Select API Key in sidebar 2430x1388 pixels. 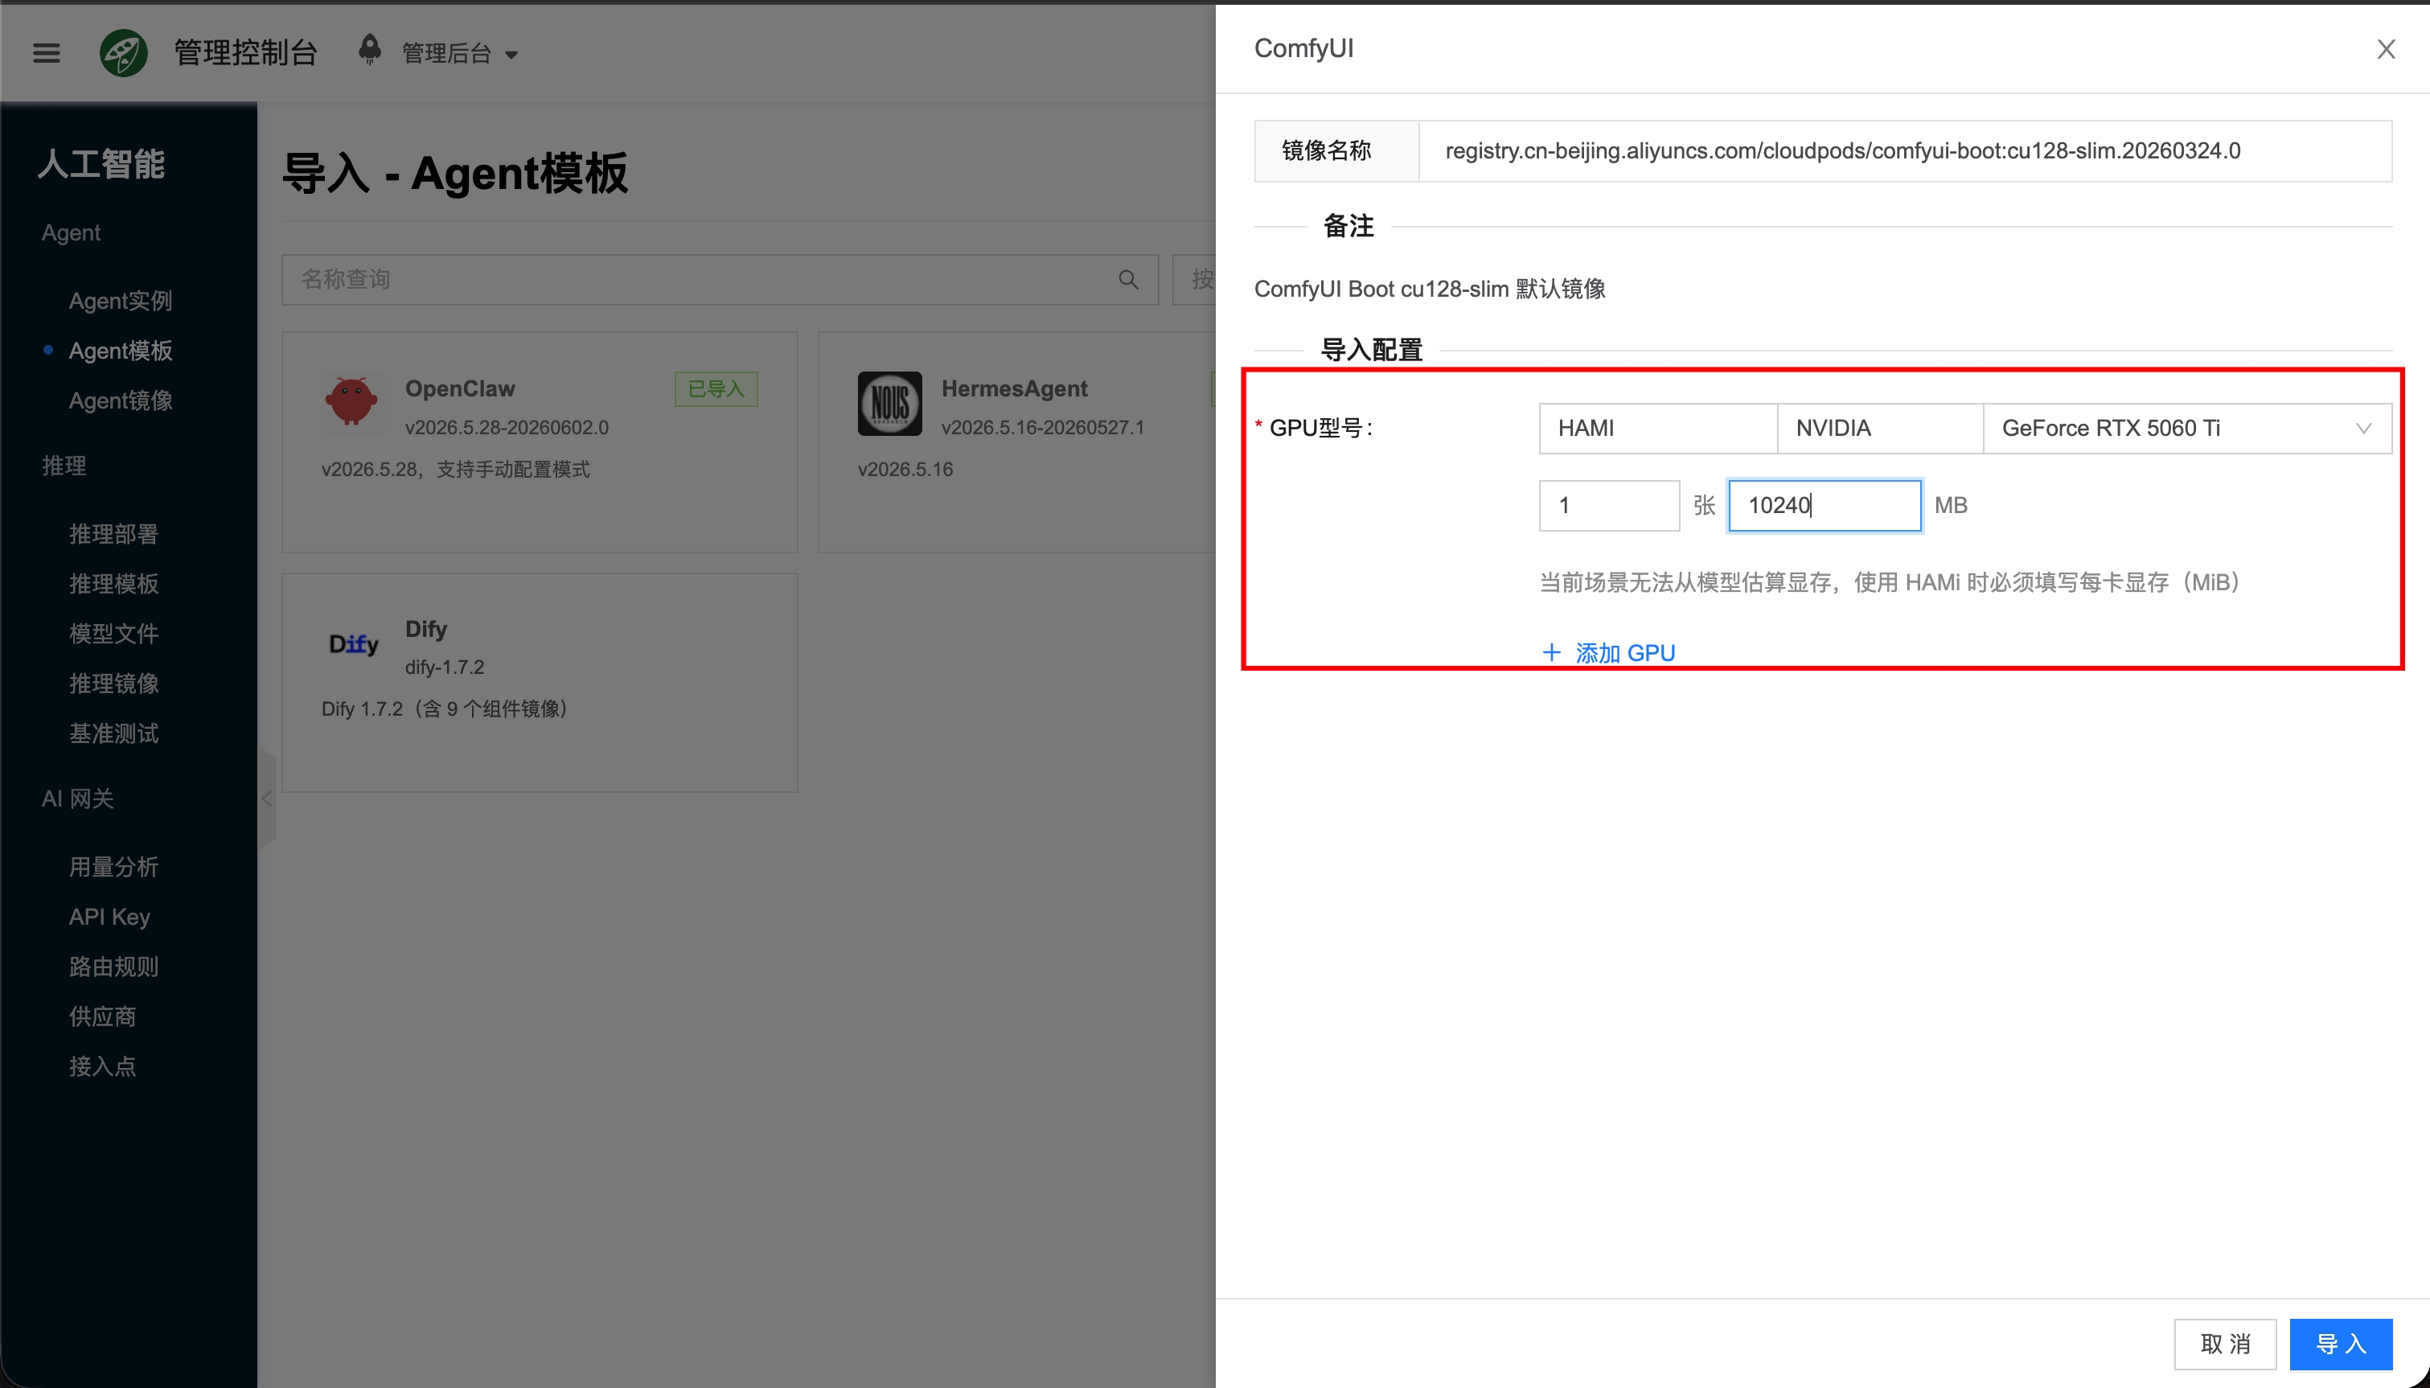coord(109,917)
